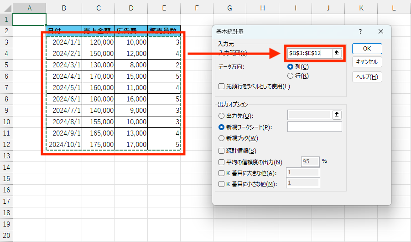Viewport: 411px width, 242px height.
Task: Click cell with ad cost 13,000
Action: coord(131,133)
